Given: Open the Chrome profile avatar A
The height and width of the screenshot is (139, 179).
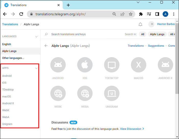Looking at the screenshot, I should coord(165,14).
